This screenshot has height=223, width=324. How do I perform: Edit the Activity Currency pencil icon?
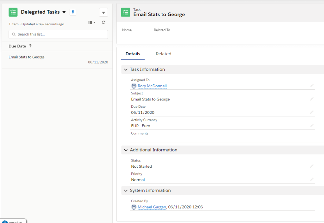(312, 126)
